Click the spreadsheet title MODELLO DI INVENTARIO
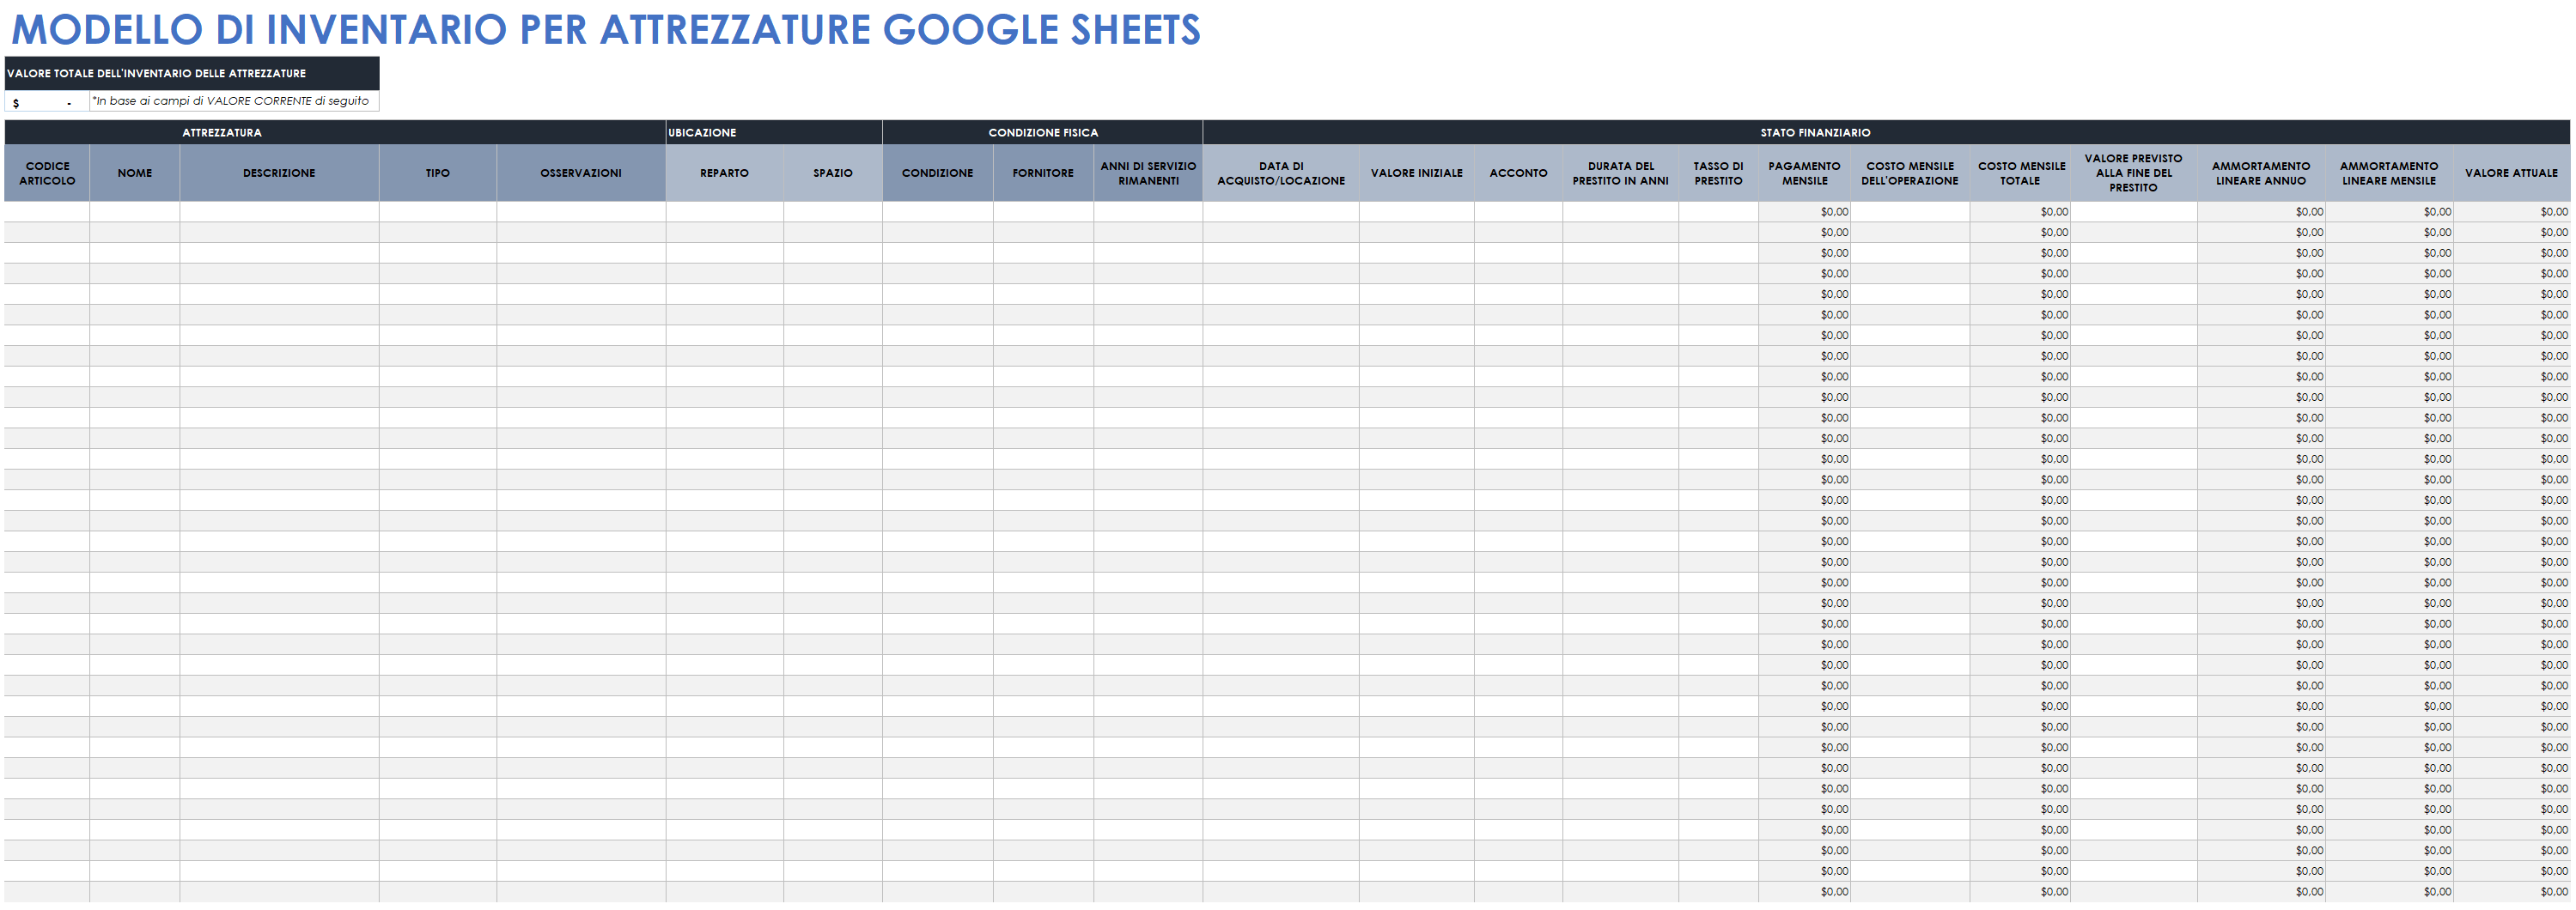Screen dimensions: 2576x910 pos(605,29)
